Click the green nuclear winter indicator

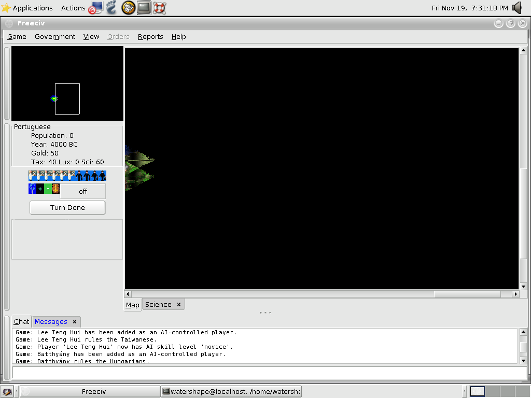[x=48, y=189]
